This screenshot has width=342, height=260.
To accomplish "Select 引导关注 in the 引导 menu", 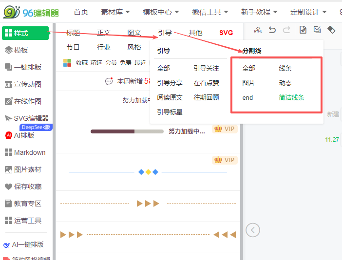I will coord(206,68).
